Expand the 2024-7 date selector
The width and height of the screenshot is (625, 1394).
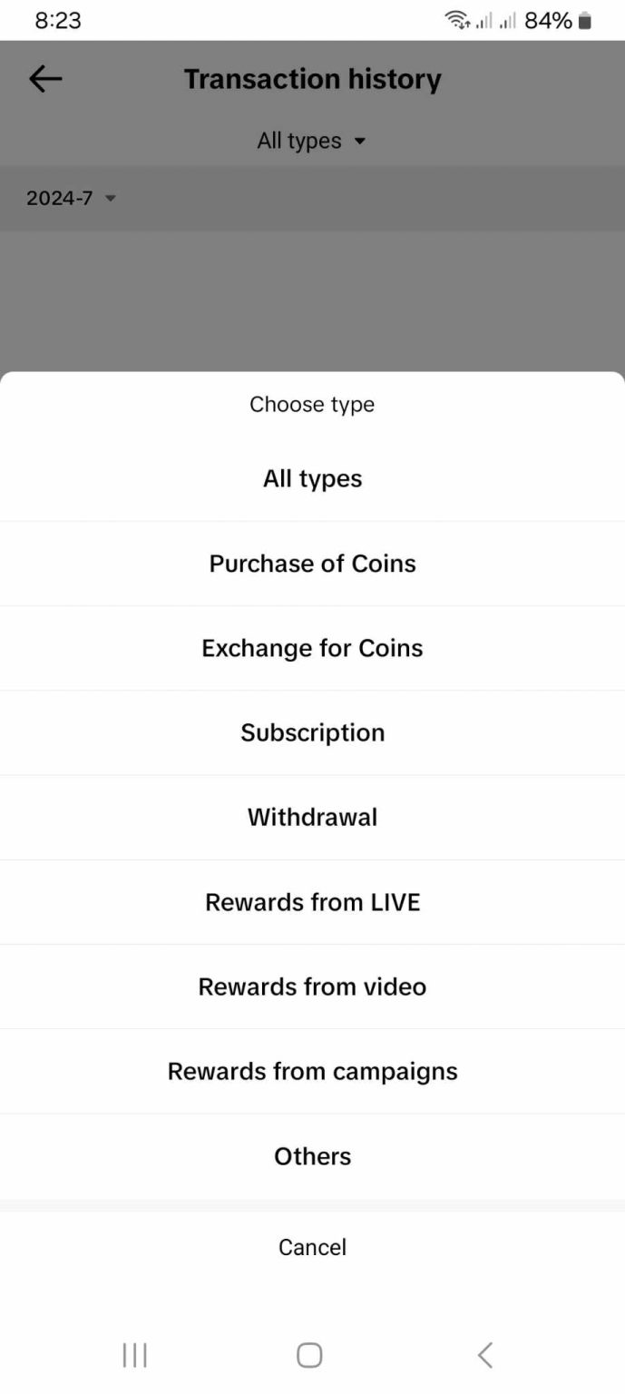(x=73, y=197)
